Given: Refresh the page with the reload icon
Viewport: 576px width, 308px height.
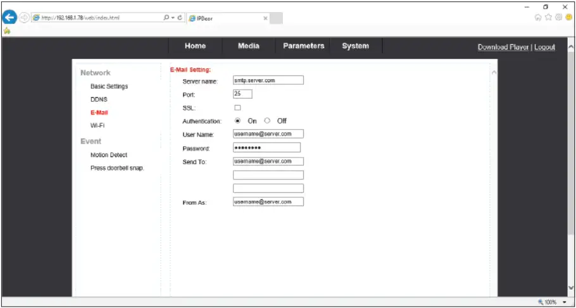Looking at the screenshot, I should (180, 17).
